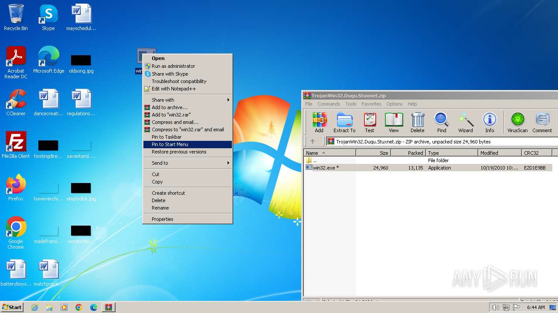558x313 pixels.
Task: Choose Pin to Taskbar
Action: pos(188,137)
